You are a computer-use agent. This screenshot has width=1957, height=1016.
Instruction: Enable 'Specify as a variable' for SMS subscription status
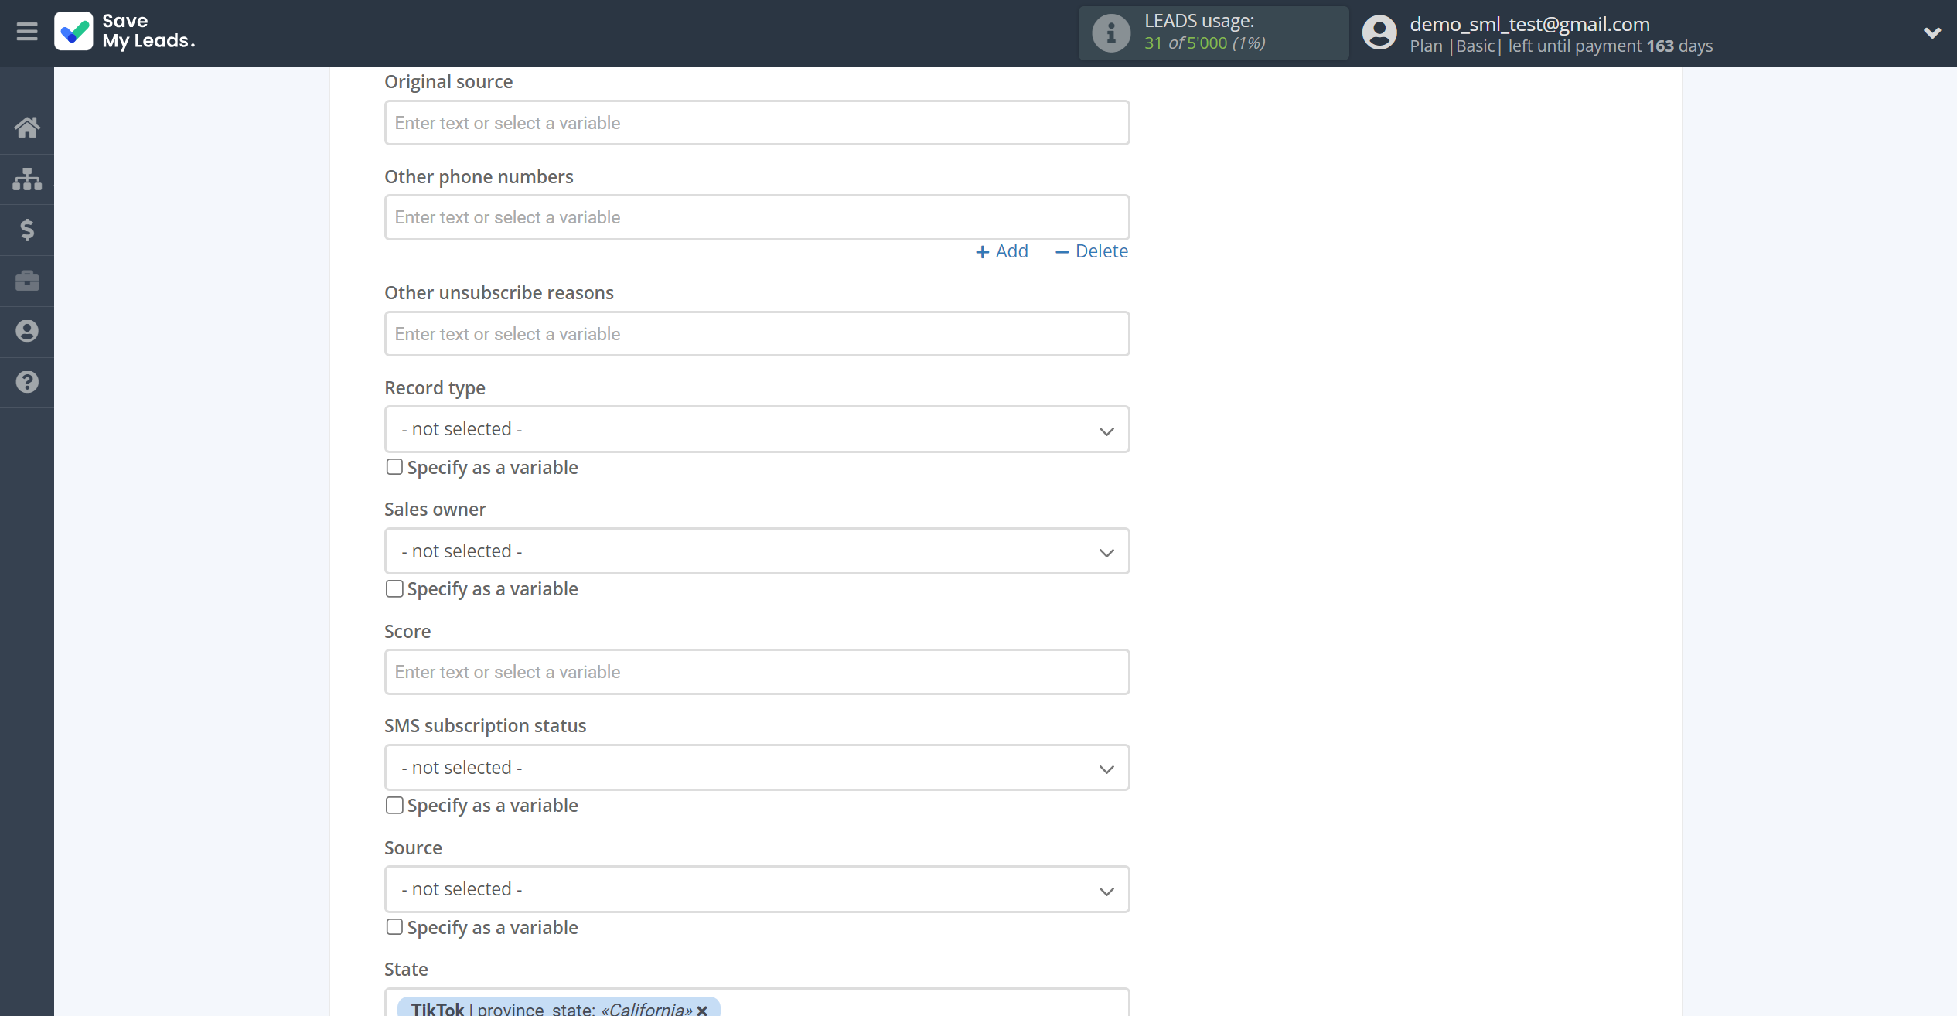(x=395, y=805)
